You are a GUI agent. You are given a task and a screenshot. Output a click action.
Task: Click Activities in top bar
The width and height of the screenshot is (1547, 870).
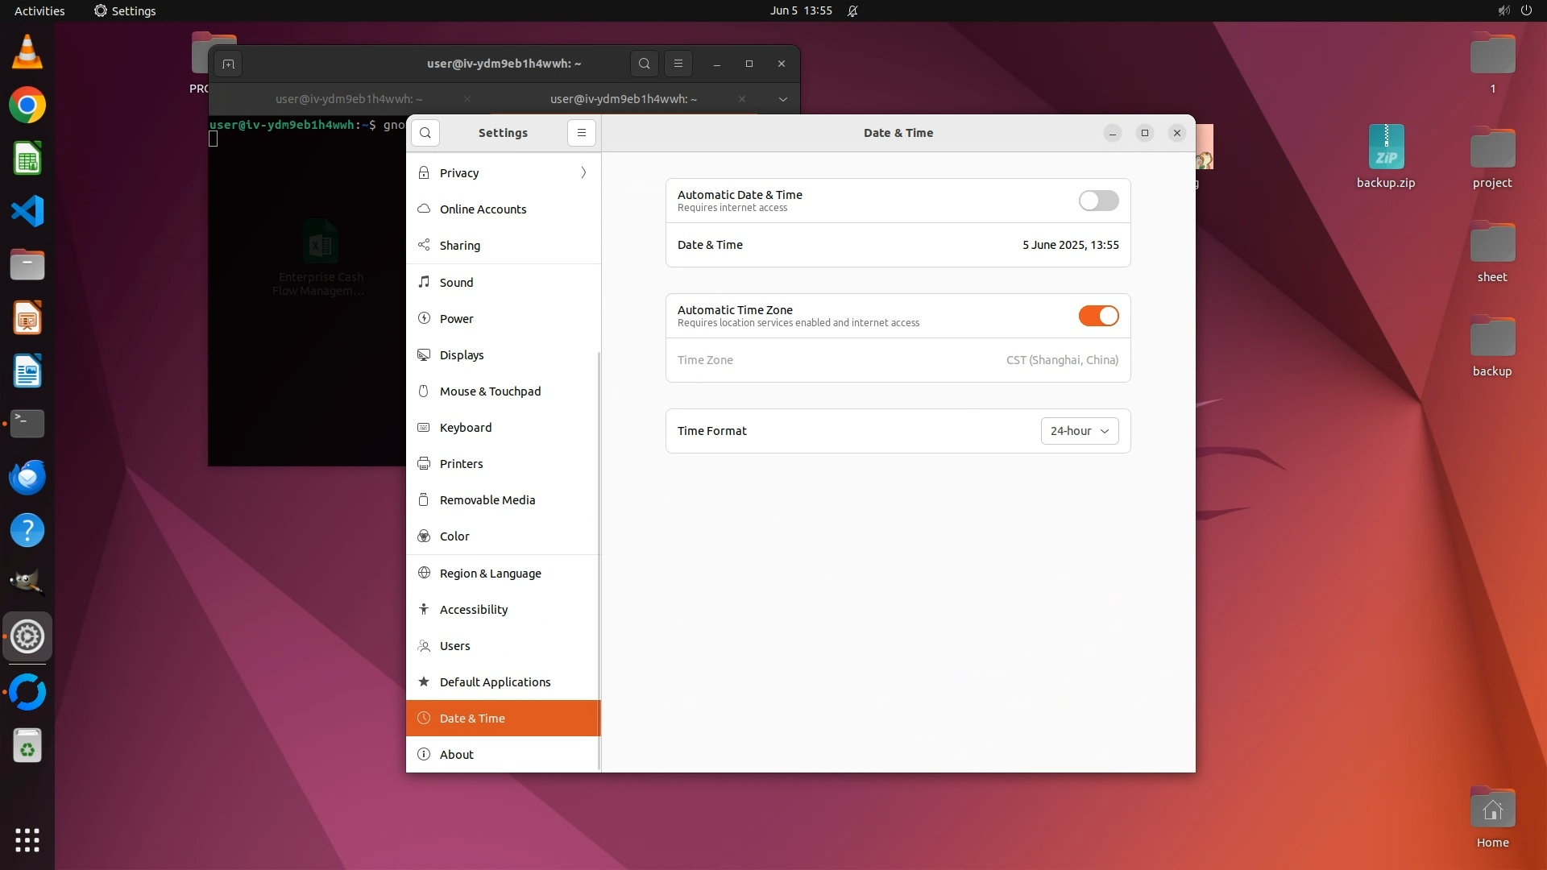39,11
